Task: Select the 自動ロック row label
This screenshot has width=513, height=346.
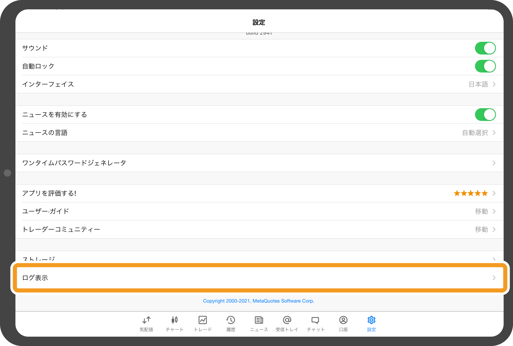Action: pyautogui.click(x=38, y=66)
